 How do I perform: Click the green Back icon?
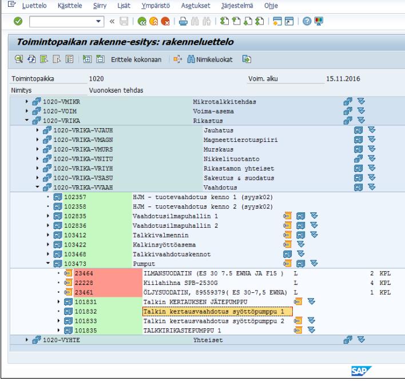pyautogui.click(x=142, y=21)
